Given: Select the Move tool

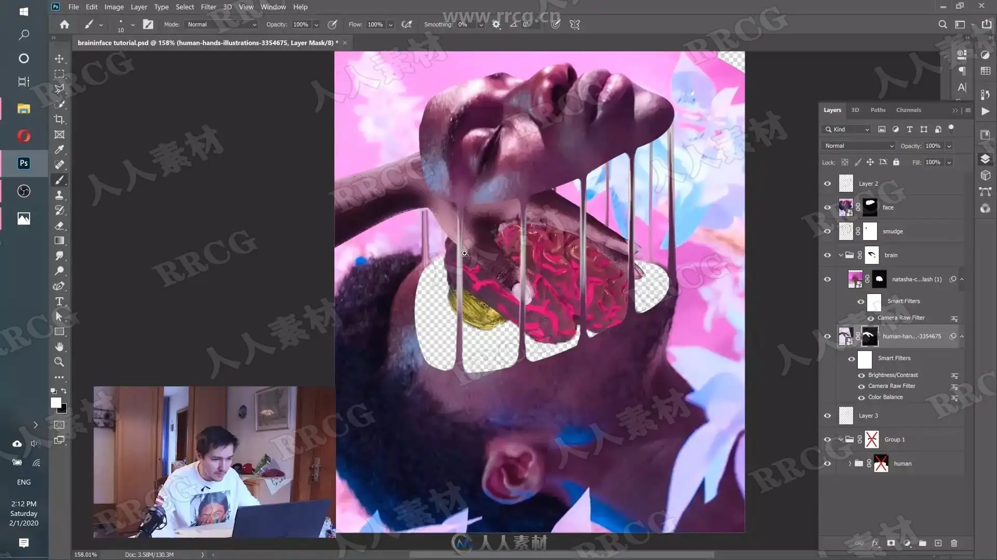Looking at the screenshot, I should [x=59, y=59].
